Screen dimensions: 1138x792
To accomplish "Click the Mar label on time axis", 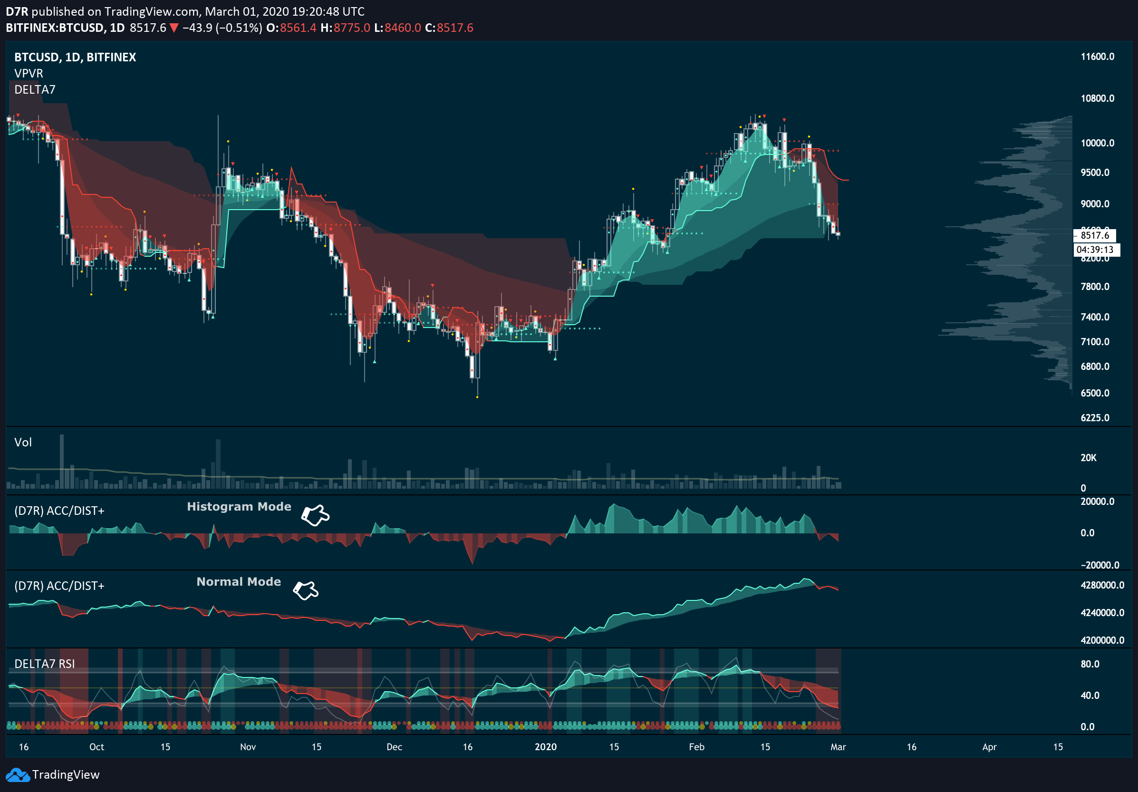I will point(838,747).
